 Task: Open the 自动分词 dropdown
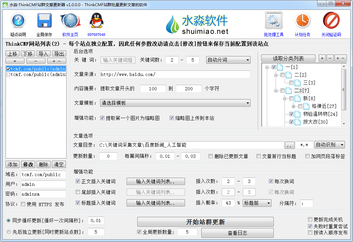pos(228,60)
